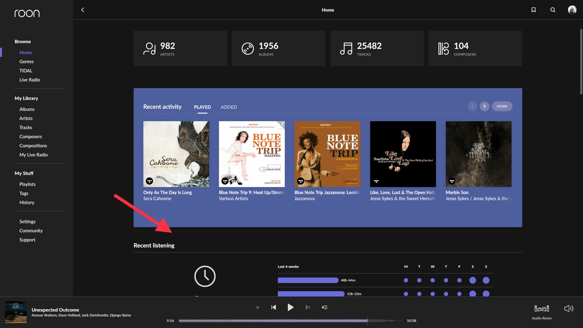Image resolution: width=583 pixels, height=328 pixels.
Task: Open the Various Artists link
Action: tap(233, 199)
